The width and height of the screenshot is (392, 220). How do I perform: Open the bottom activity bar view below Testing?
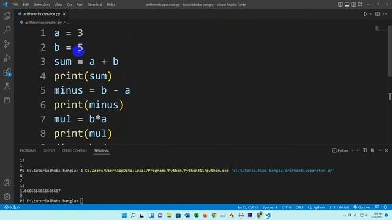(x=7, y=100)
